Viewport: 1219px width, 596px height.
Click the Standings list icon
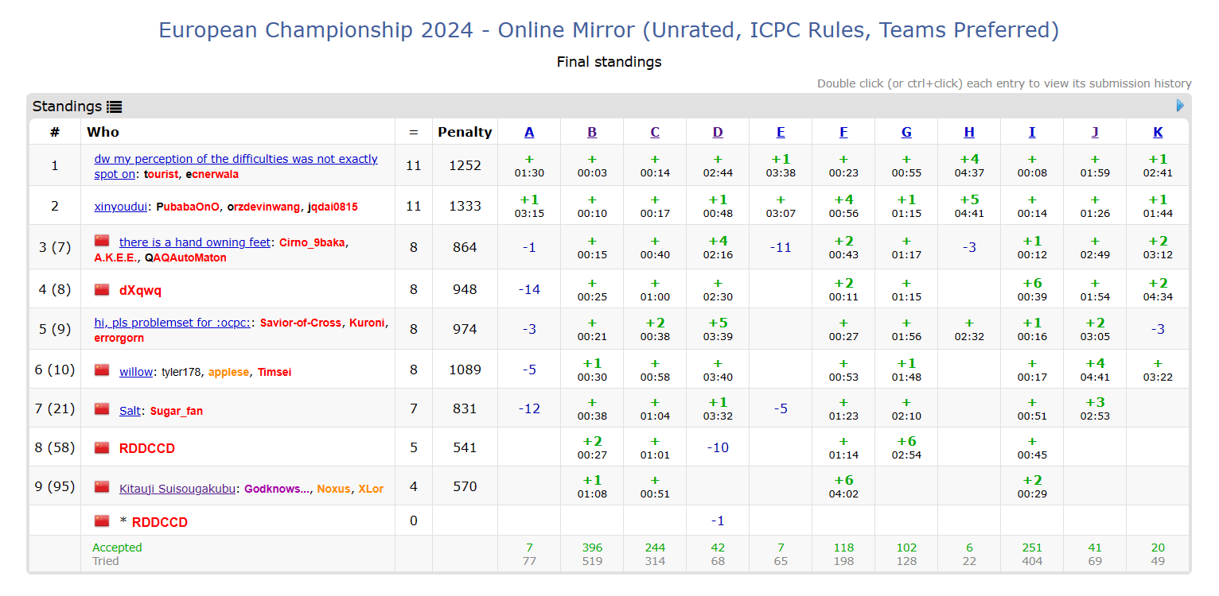click(114, 106)
